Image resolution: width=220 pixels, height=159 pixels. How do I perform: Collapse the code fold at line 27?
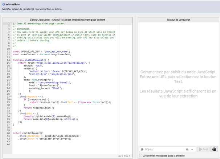click(11, 96)
